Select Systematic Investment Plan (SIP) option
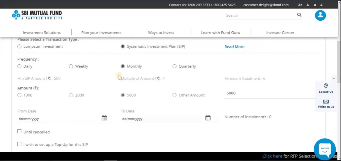This screenshot has height=161, width=341. [x=123, y=46]
